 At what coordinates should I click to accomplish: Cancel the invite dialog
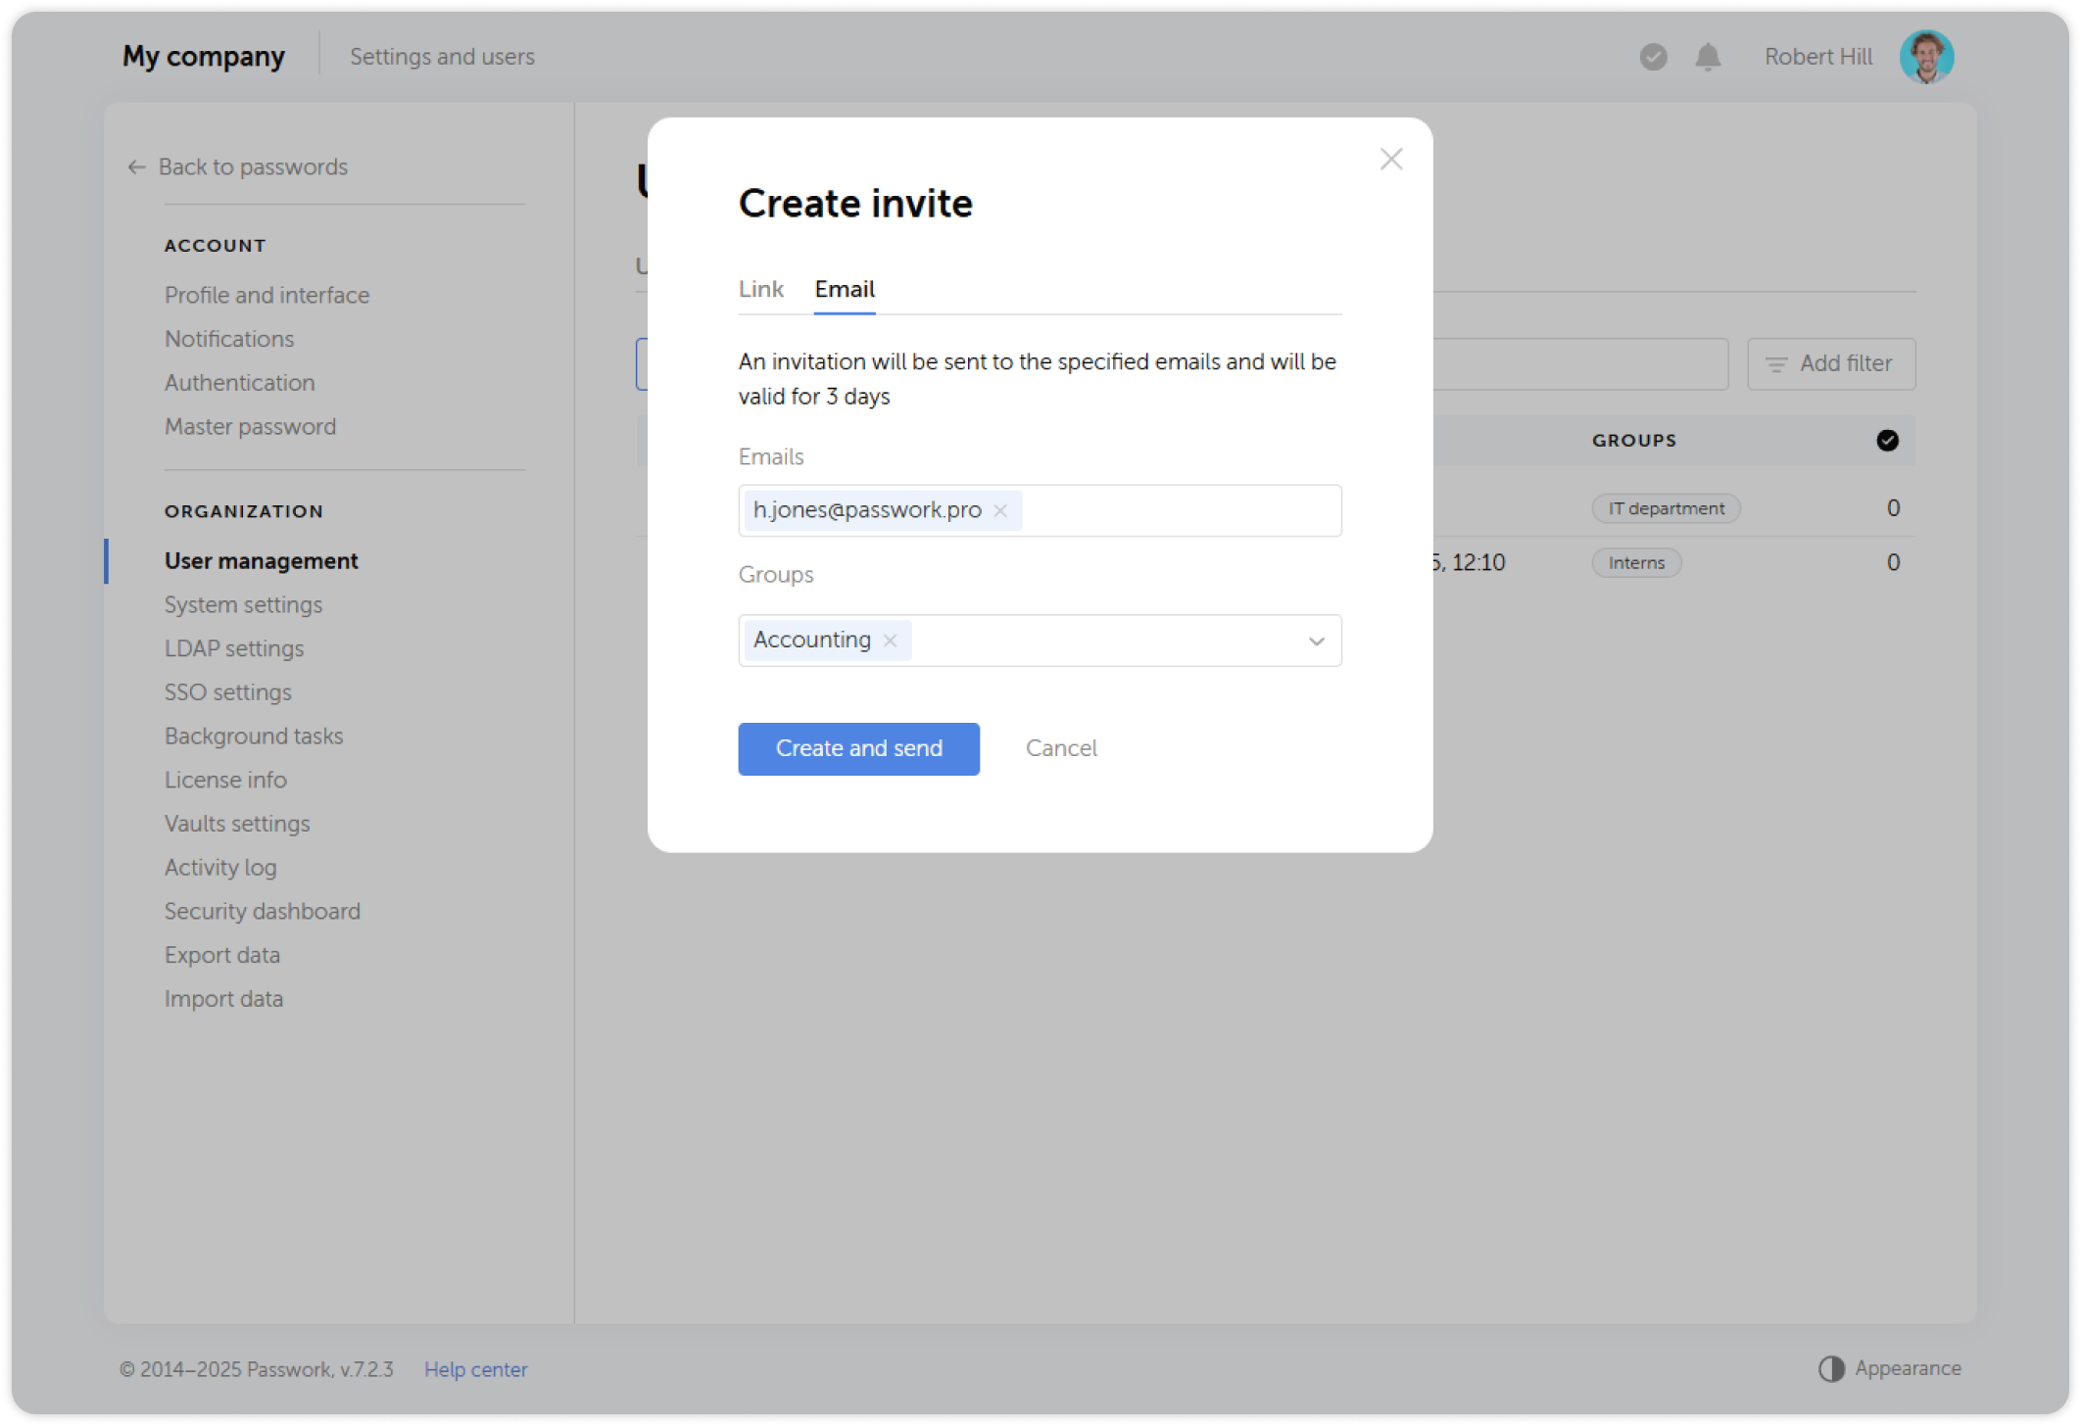pos(1060,747)
